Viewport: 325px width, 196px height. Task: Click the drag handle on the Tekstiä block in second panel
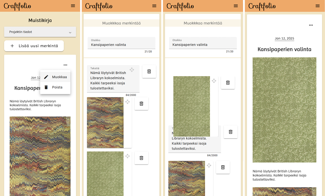pyautogui.click(x=132, y=70)
